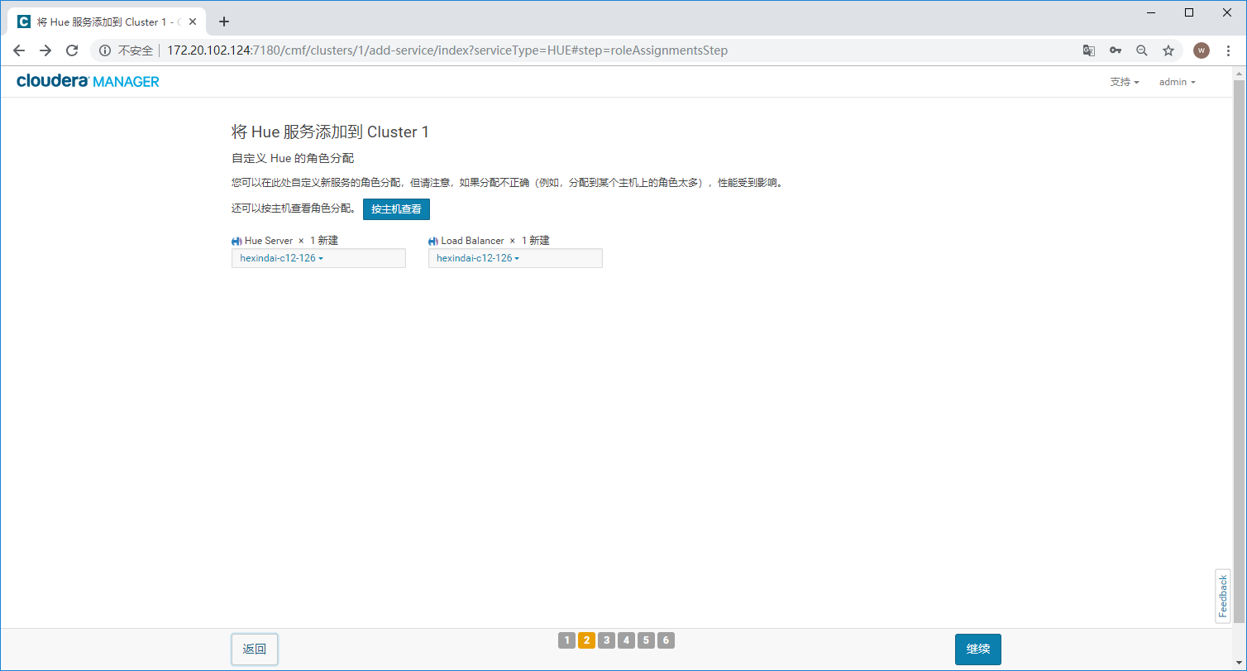Click subtitle 自定义 Hue 的角色分配
The width and height of the screenshot is (1247, 671).
pos(293,158)
